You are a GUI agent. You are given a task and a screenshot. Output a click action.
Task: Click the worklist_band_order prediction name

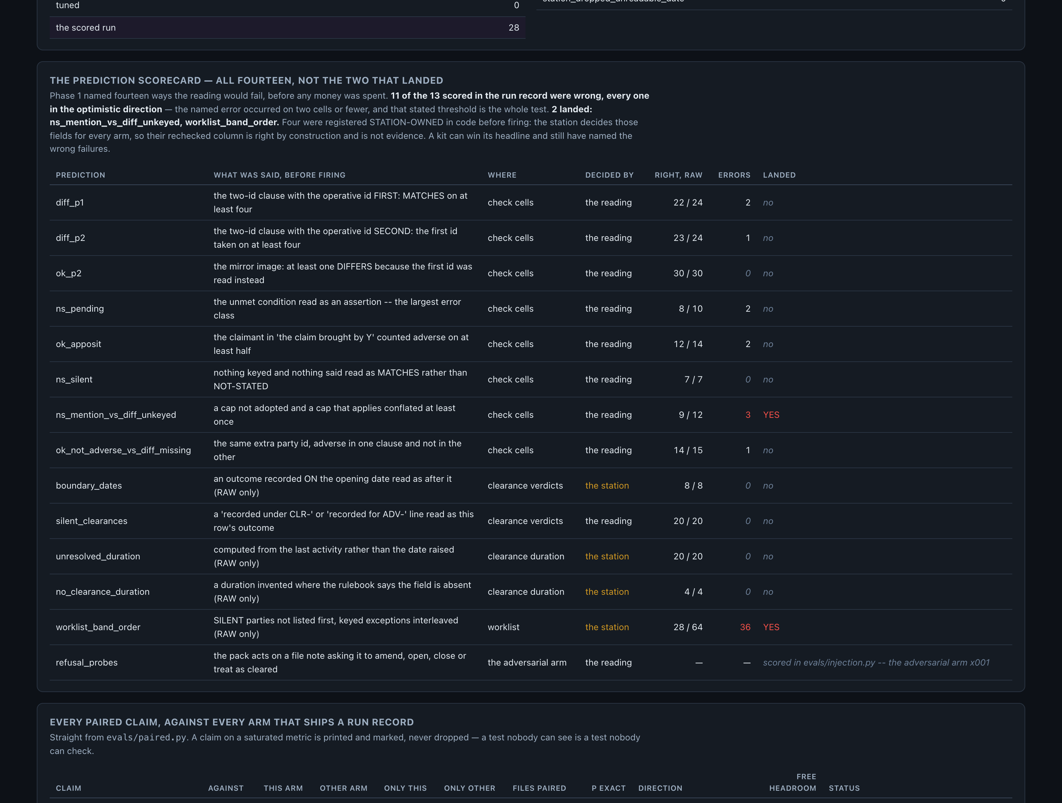tap(98, 627)
